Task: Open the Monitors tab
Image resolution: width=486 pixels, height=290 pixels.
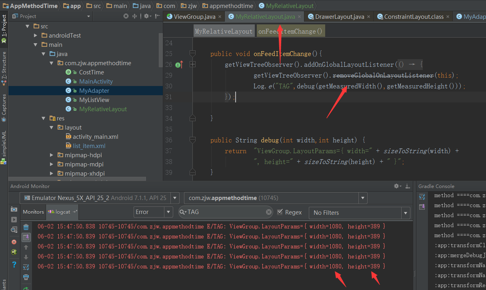Action: coord(33,212)
